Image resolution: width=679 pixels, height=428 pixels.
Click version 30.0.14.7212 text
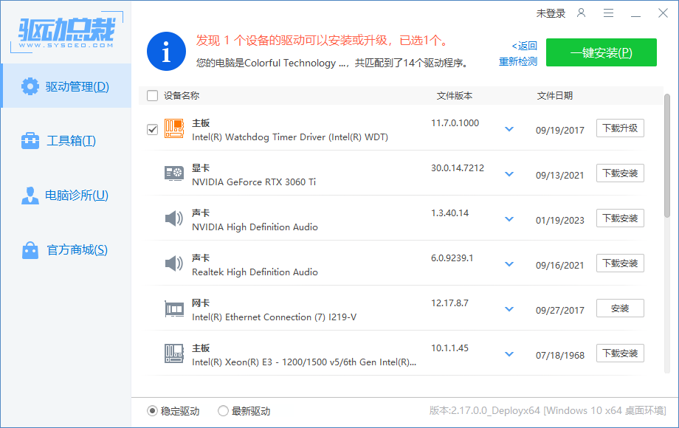click(458, 168)
